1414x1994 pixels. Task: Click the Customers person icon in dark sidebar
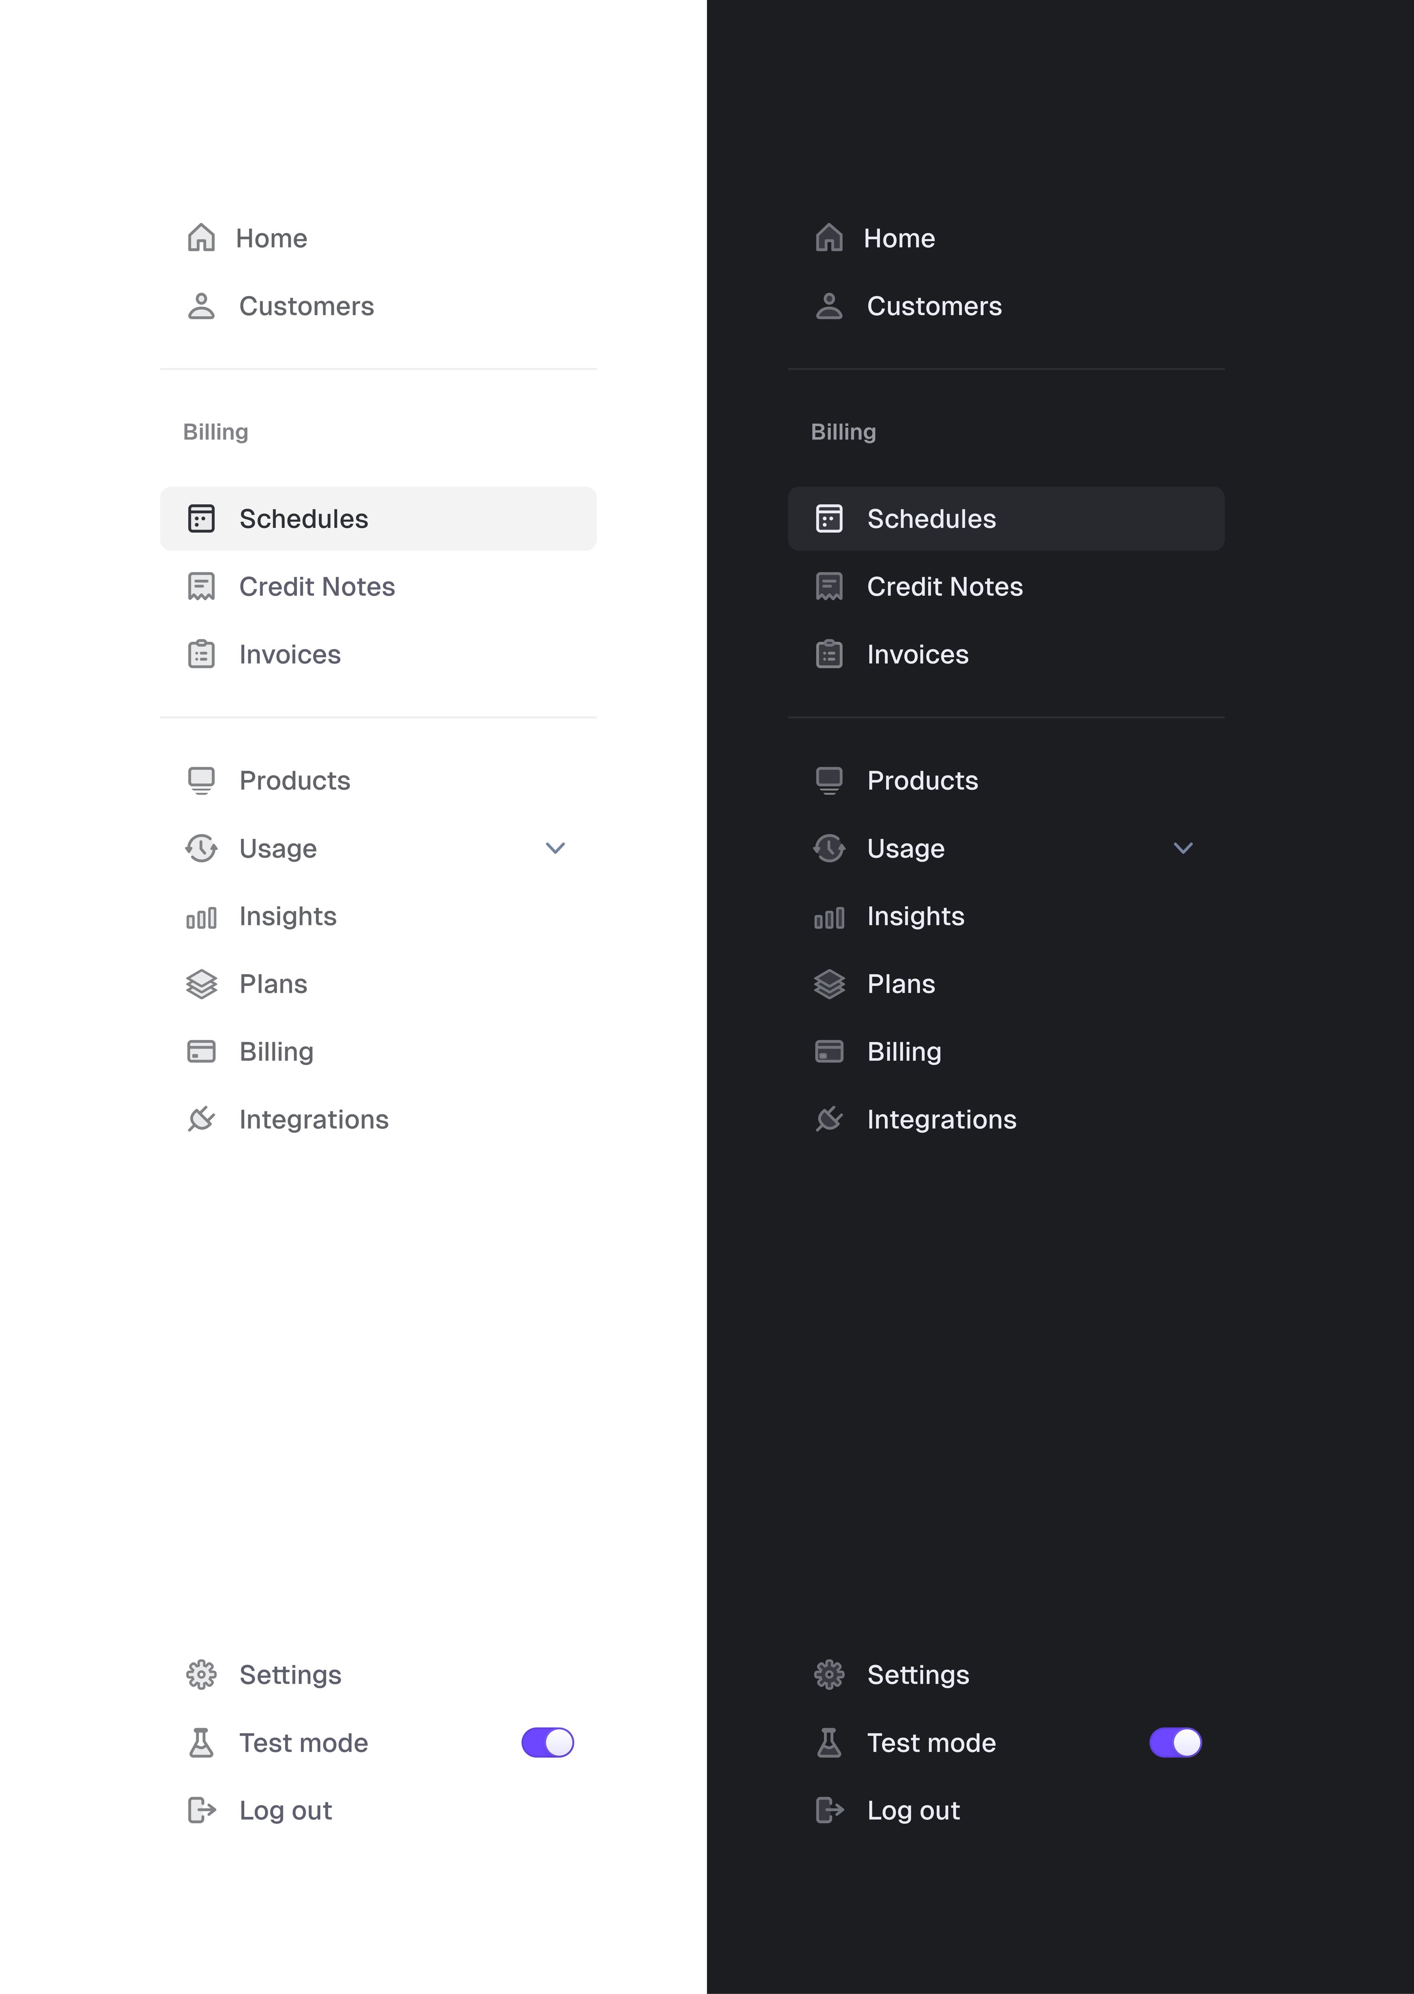(x=829, y=306)
